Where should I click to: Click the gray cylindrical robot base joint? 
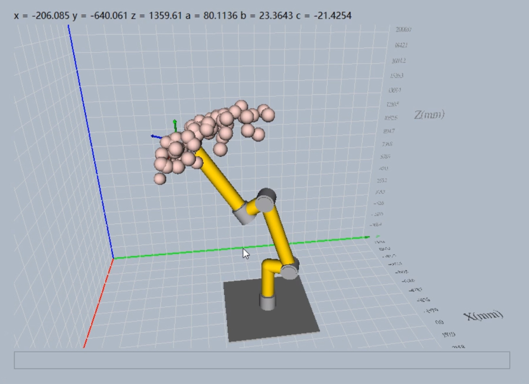267,302
